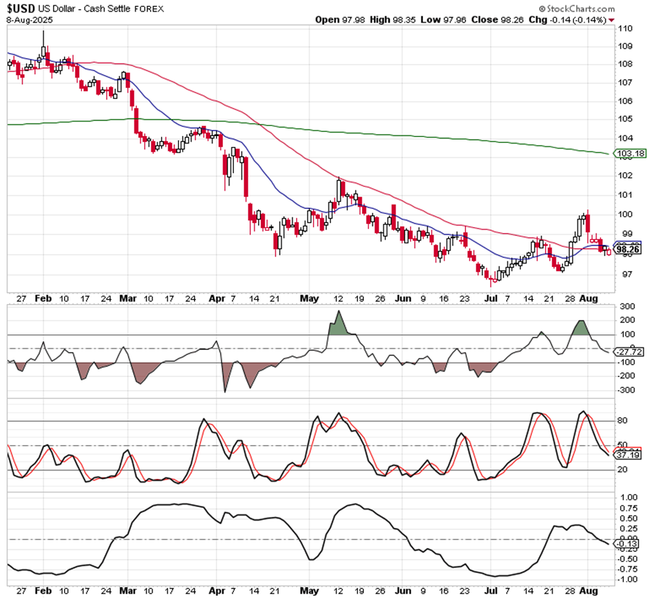Click the 110 level on the price axis

[x=624, y=28]
